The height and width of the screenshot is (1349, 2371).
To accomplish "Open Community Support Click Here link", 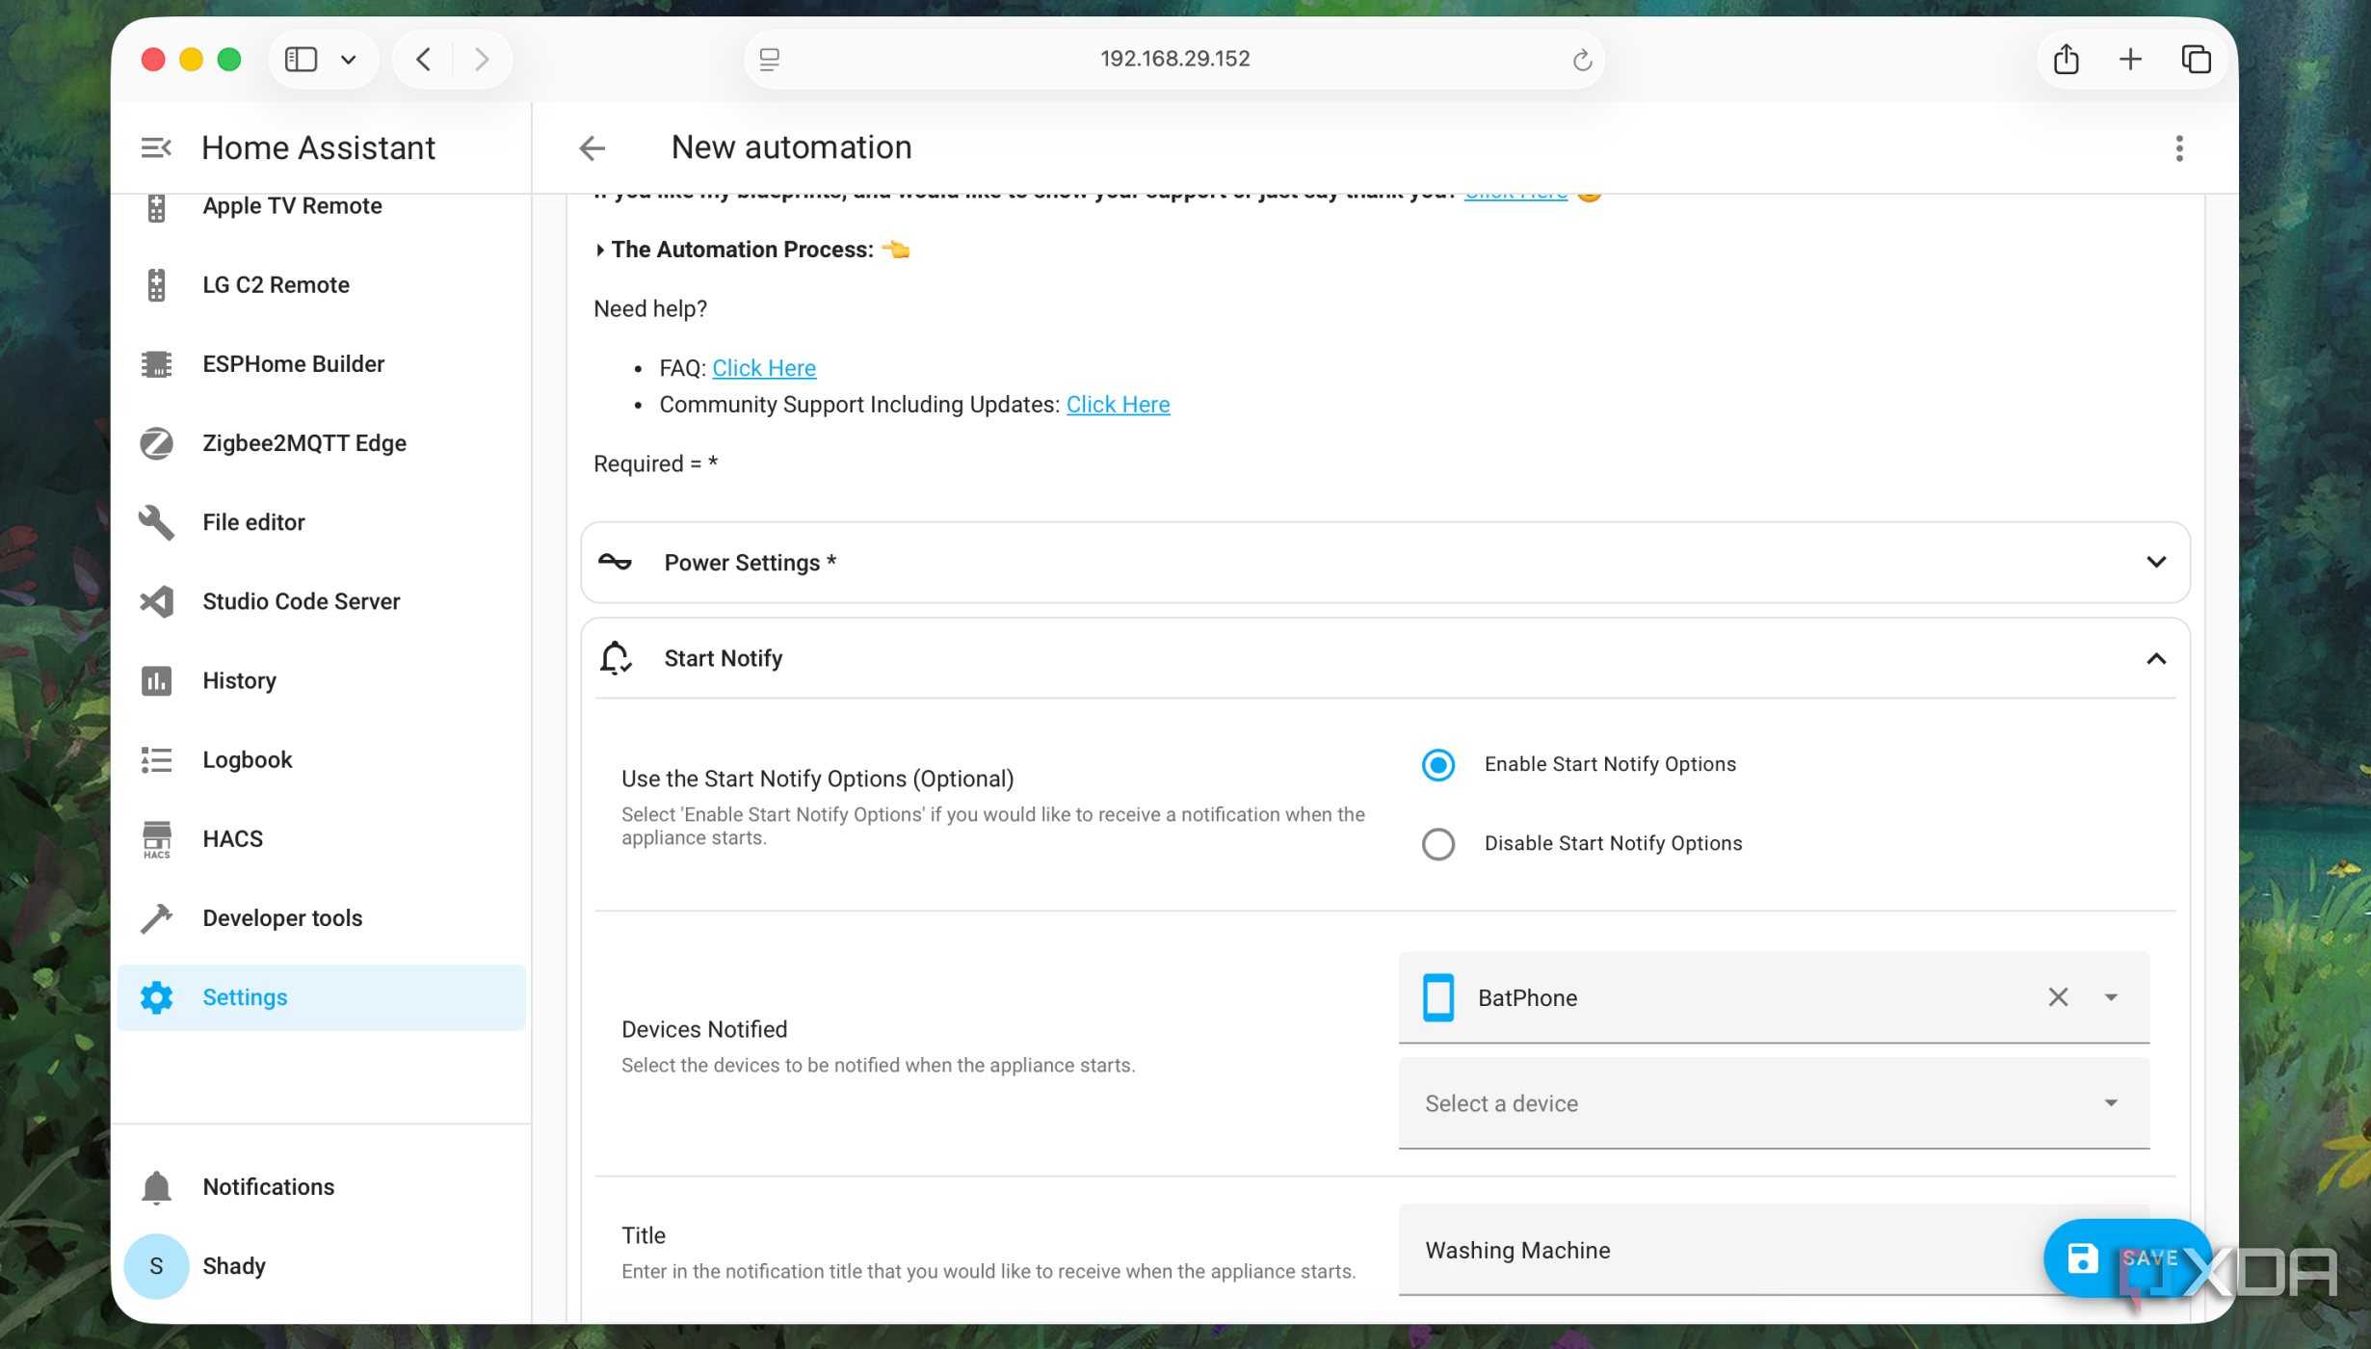I will coord(1118,405).
